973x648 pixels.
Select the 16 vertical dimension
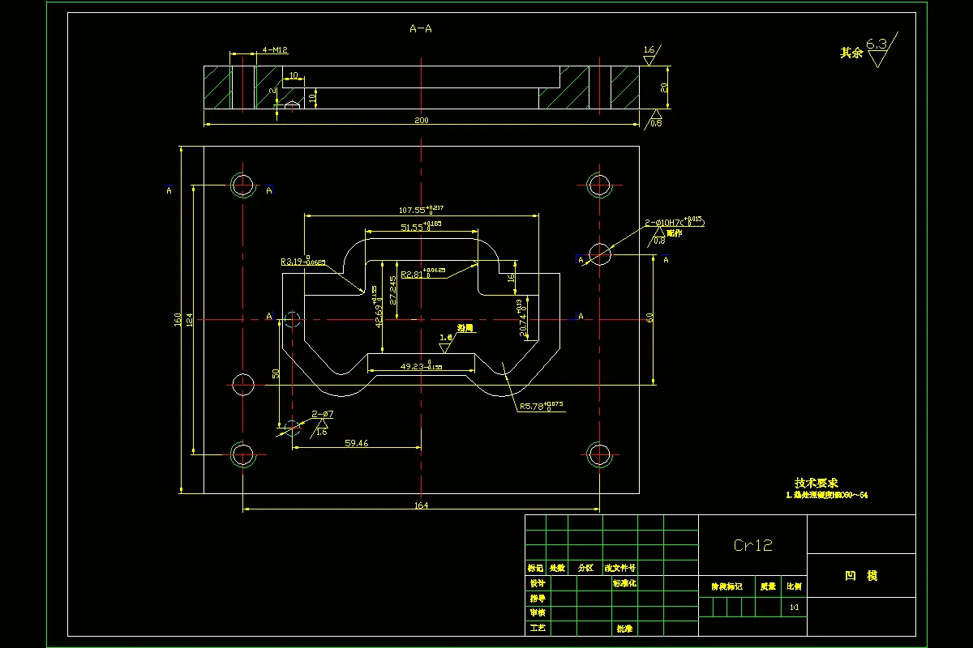tap(511, 277)
